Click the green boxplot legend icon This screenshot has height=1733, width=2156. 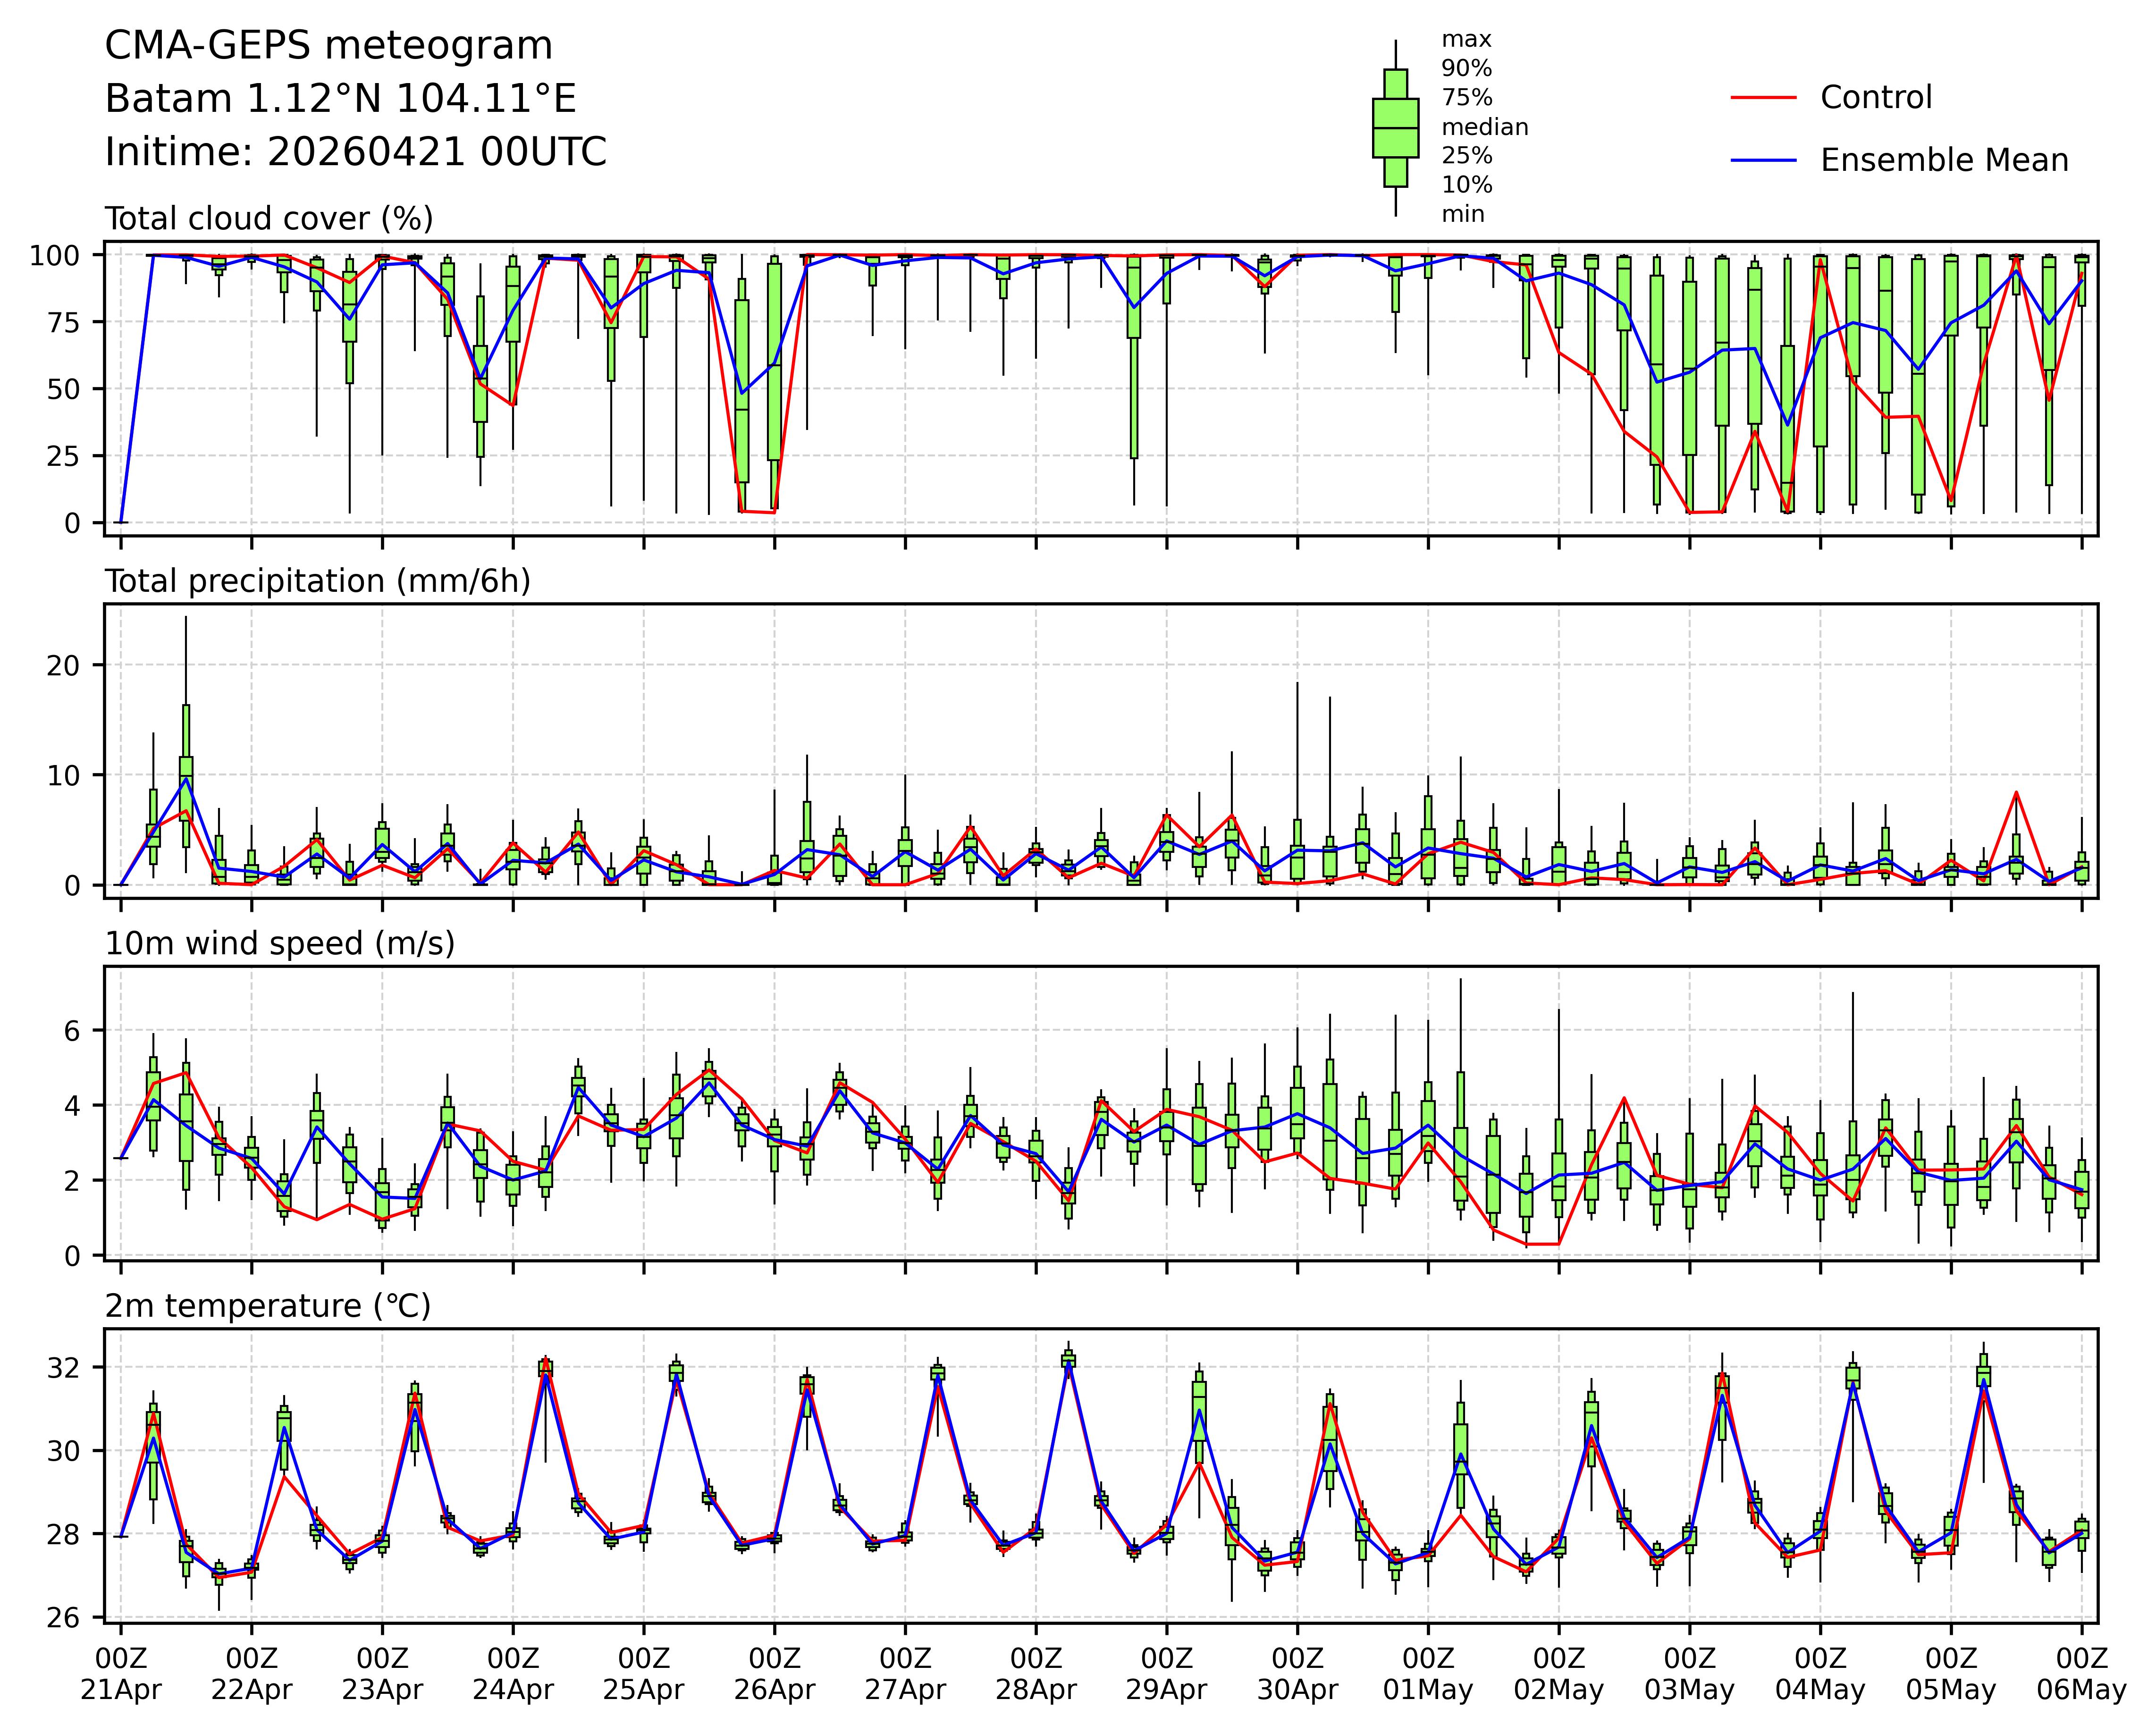pos(1395,128)
